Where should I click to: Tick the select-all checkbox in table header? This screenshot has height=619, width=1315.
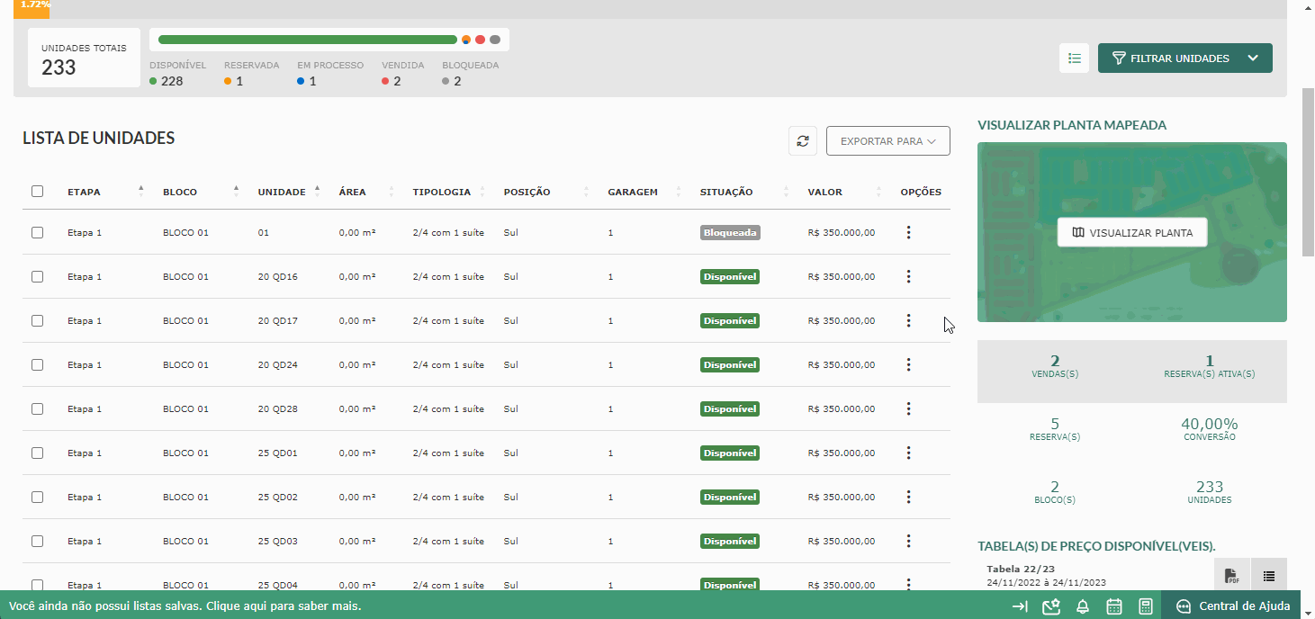[37, 192]
